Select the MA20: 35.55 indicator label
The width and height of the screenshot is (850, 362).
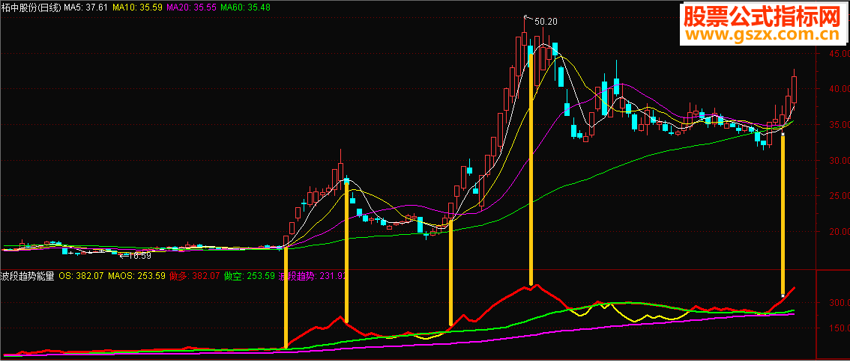point(190,8)
